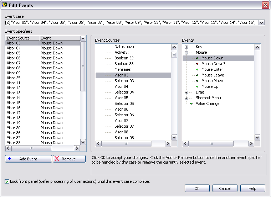The height and width of the screenshot is (197, 271).
Task: Select Selector 06 event source
Action: [x=124, y=115]
